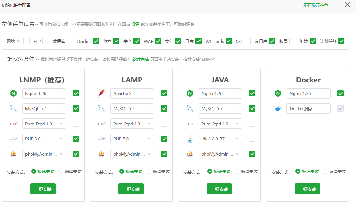Click the Pure-Ftpd FTP icon in LNMP card
This screenshot has height=206, width=356.
coord(13,124)
